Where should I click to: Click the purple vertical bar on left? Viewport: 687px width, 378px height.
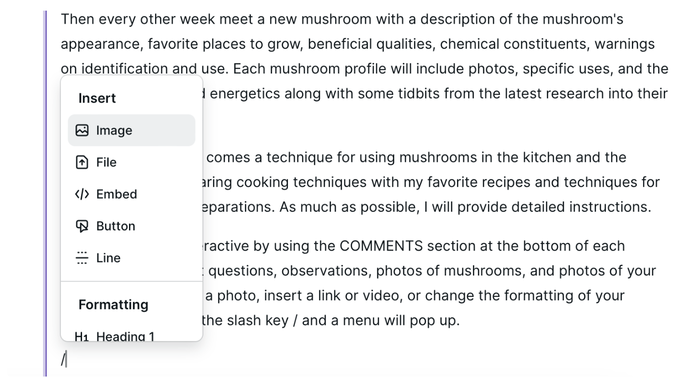45,193
